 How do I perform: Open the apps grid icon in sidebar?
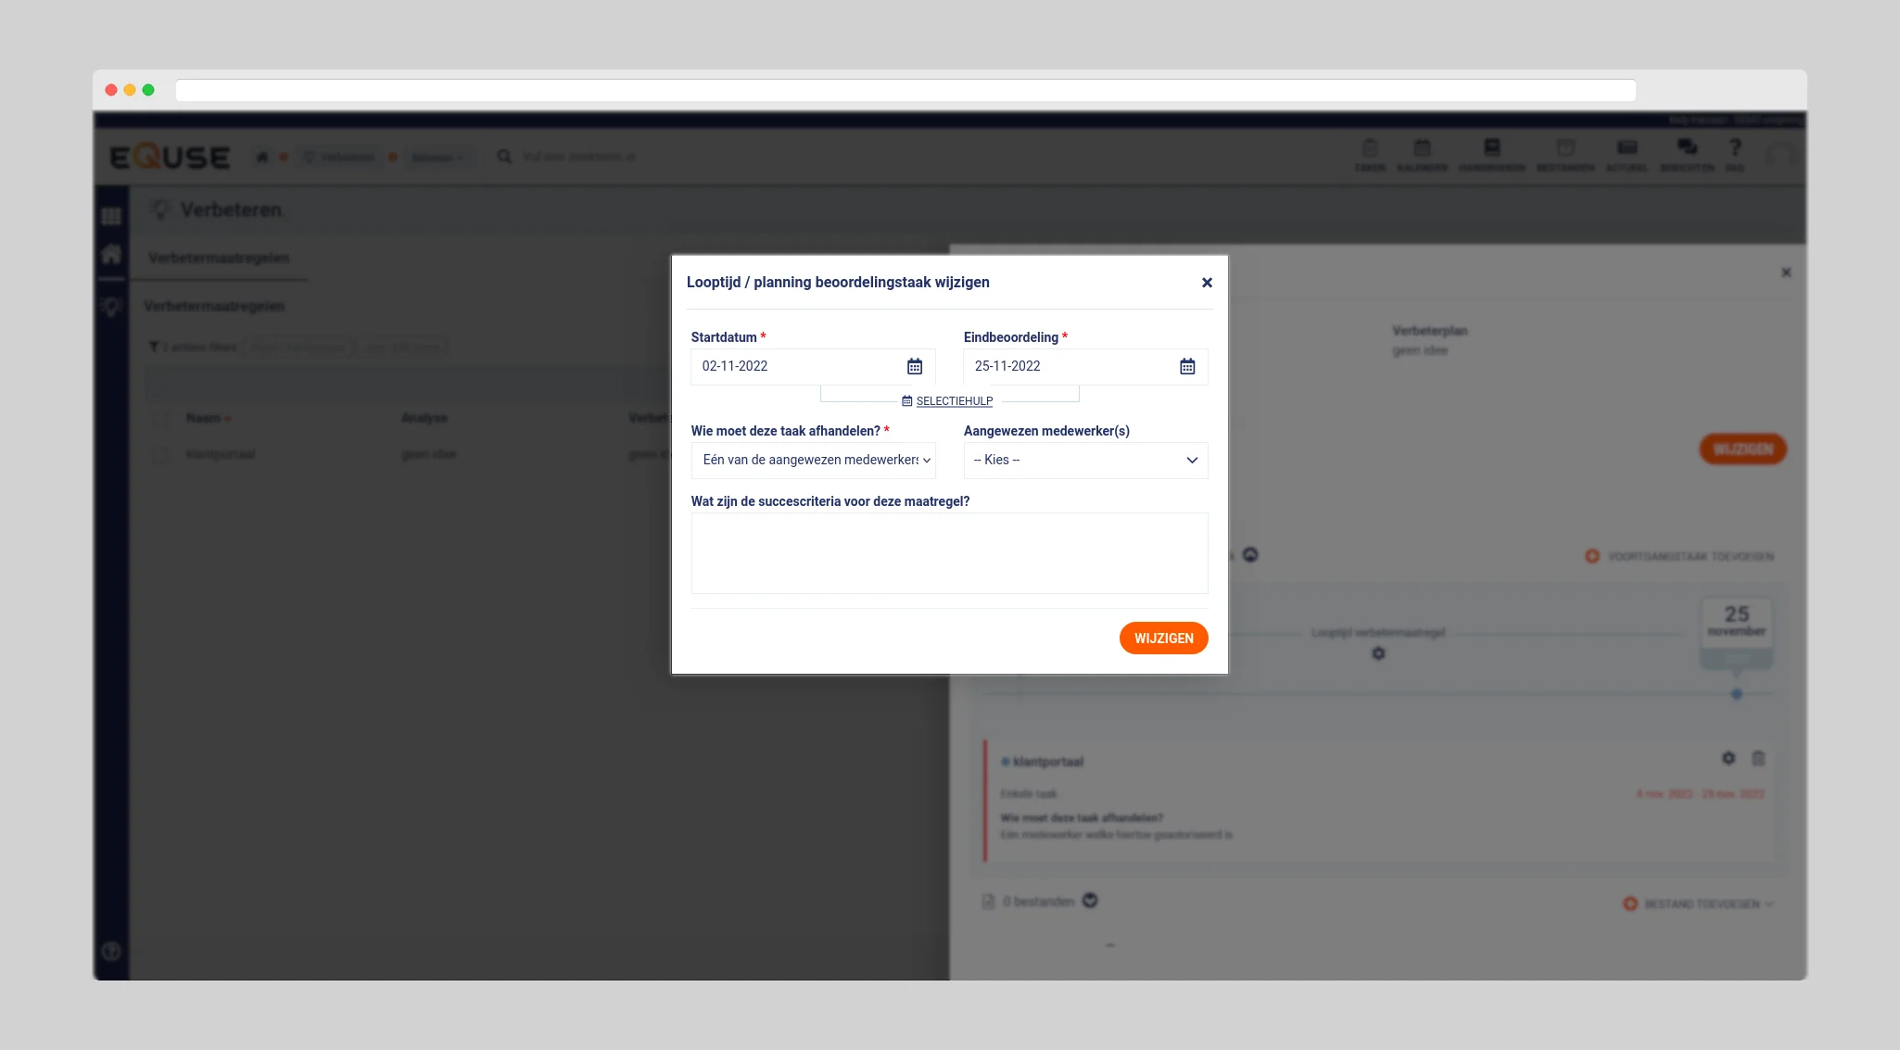point(111,217)
